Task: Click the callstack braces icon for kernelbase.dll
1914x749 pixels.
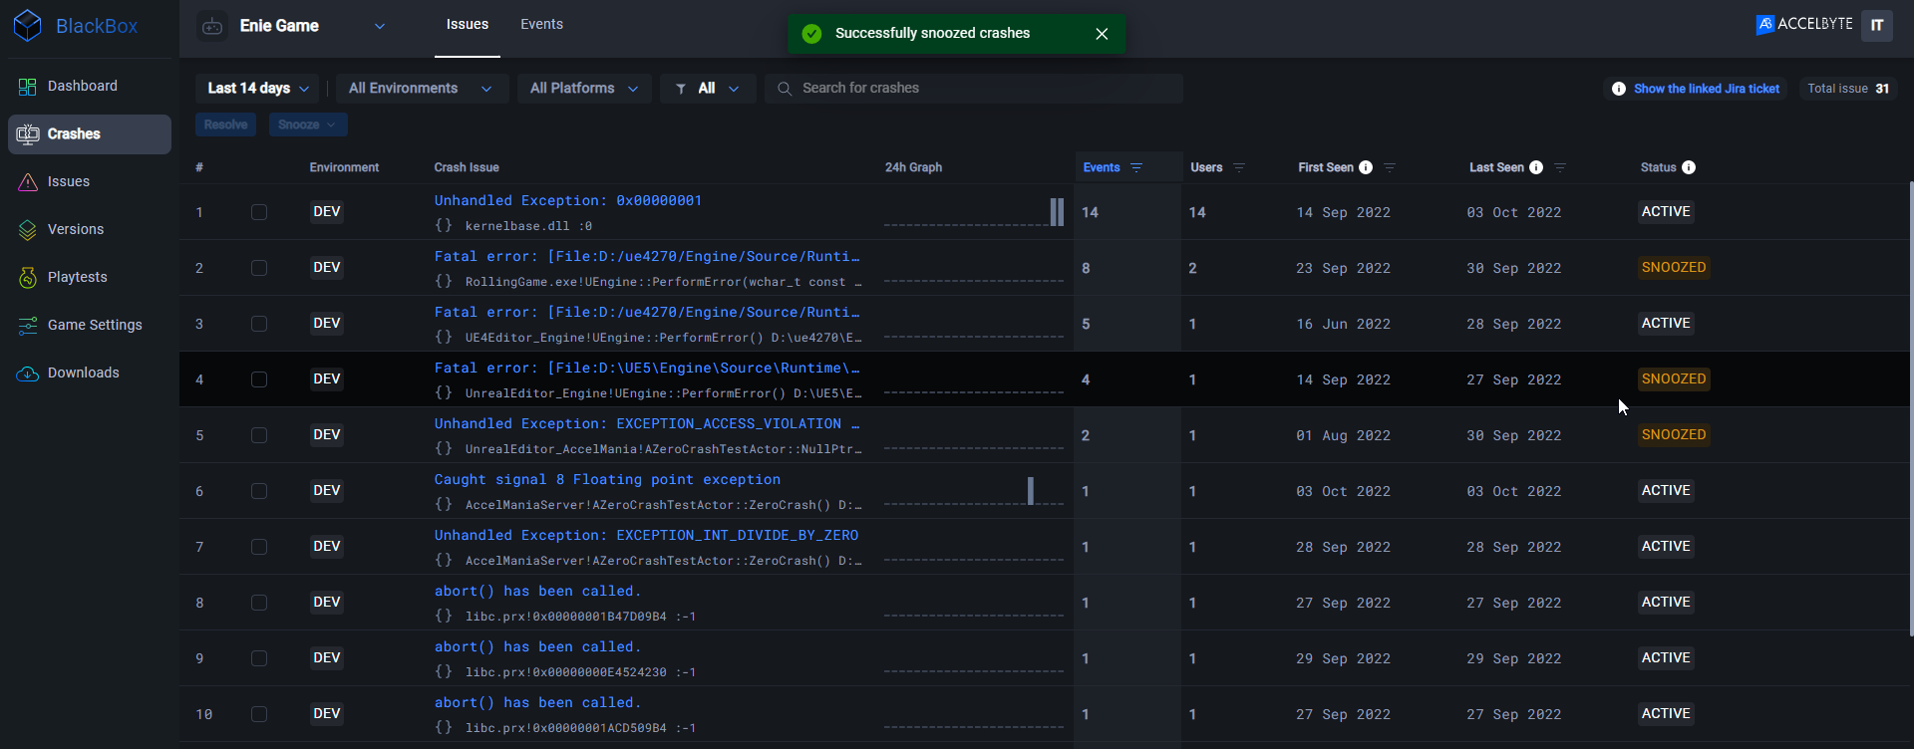Action: tap(444, 225)
